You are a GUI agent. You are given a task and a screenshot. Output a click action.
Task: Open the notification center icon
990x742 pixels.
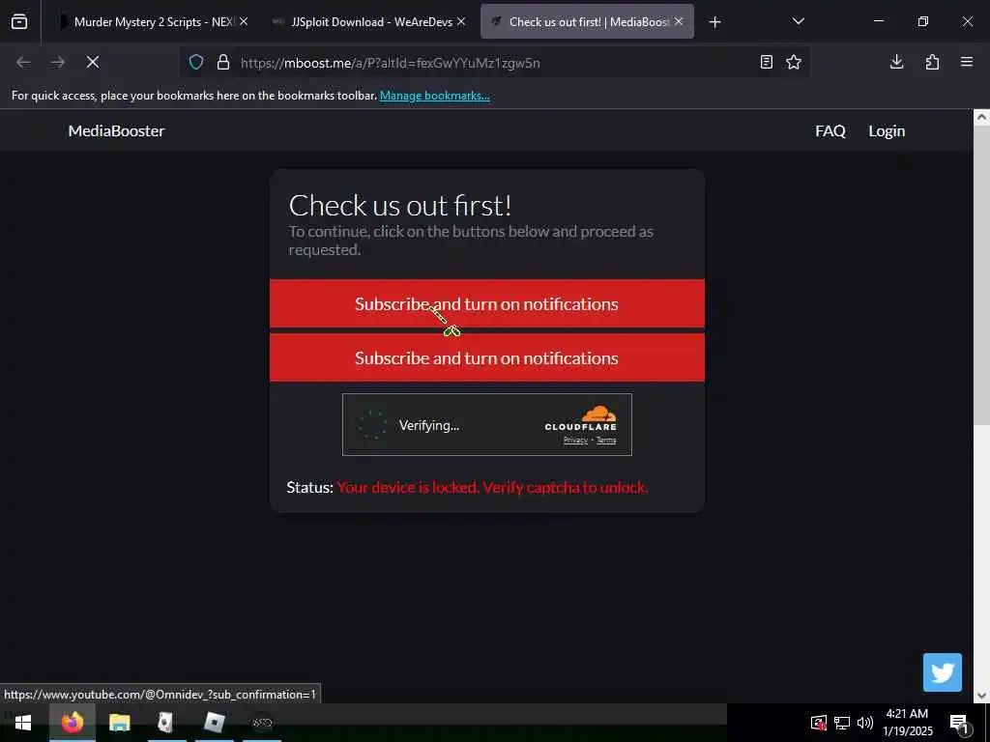pos(960,723)
